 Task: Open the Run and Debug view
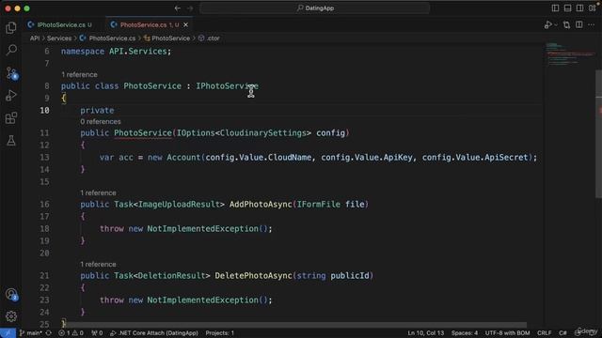11,95
